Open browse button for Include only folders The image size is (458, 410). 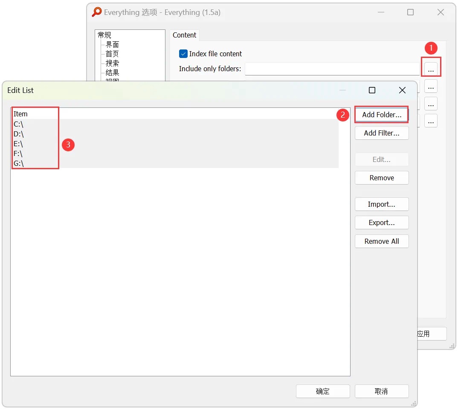point(431,69)
